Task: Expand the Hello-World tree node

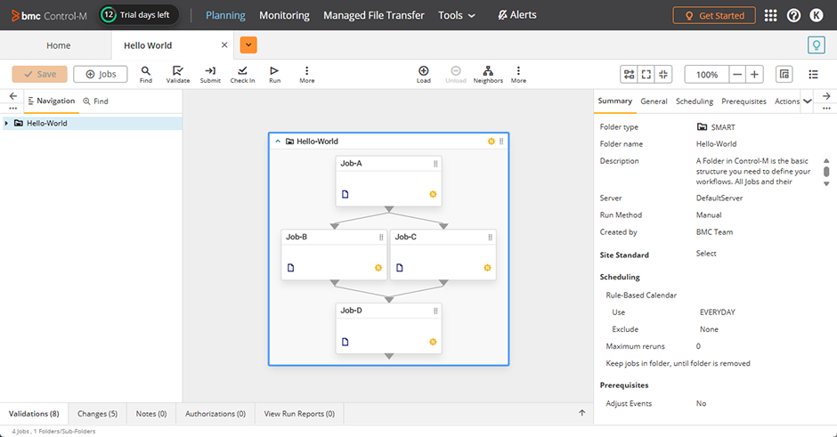Action: click(x=7, y=124)
